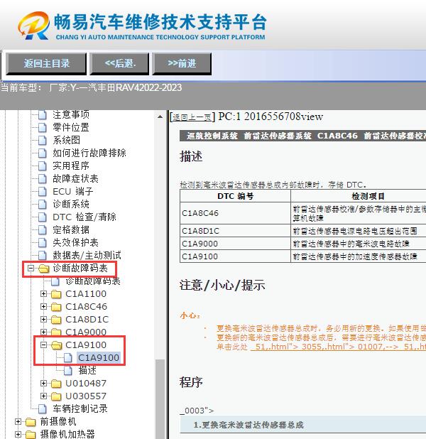This screenshot has width=426, height=439.
Task: Expand the 前摄像机 tree node
Action: 18,421
